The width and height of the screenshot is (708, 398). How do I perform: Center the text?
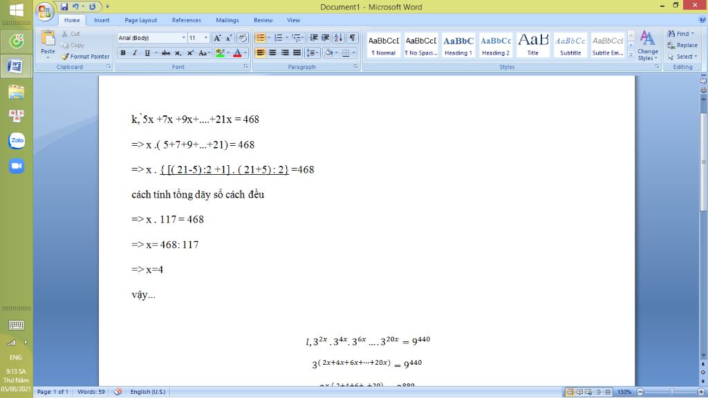pos(272,53)
